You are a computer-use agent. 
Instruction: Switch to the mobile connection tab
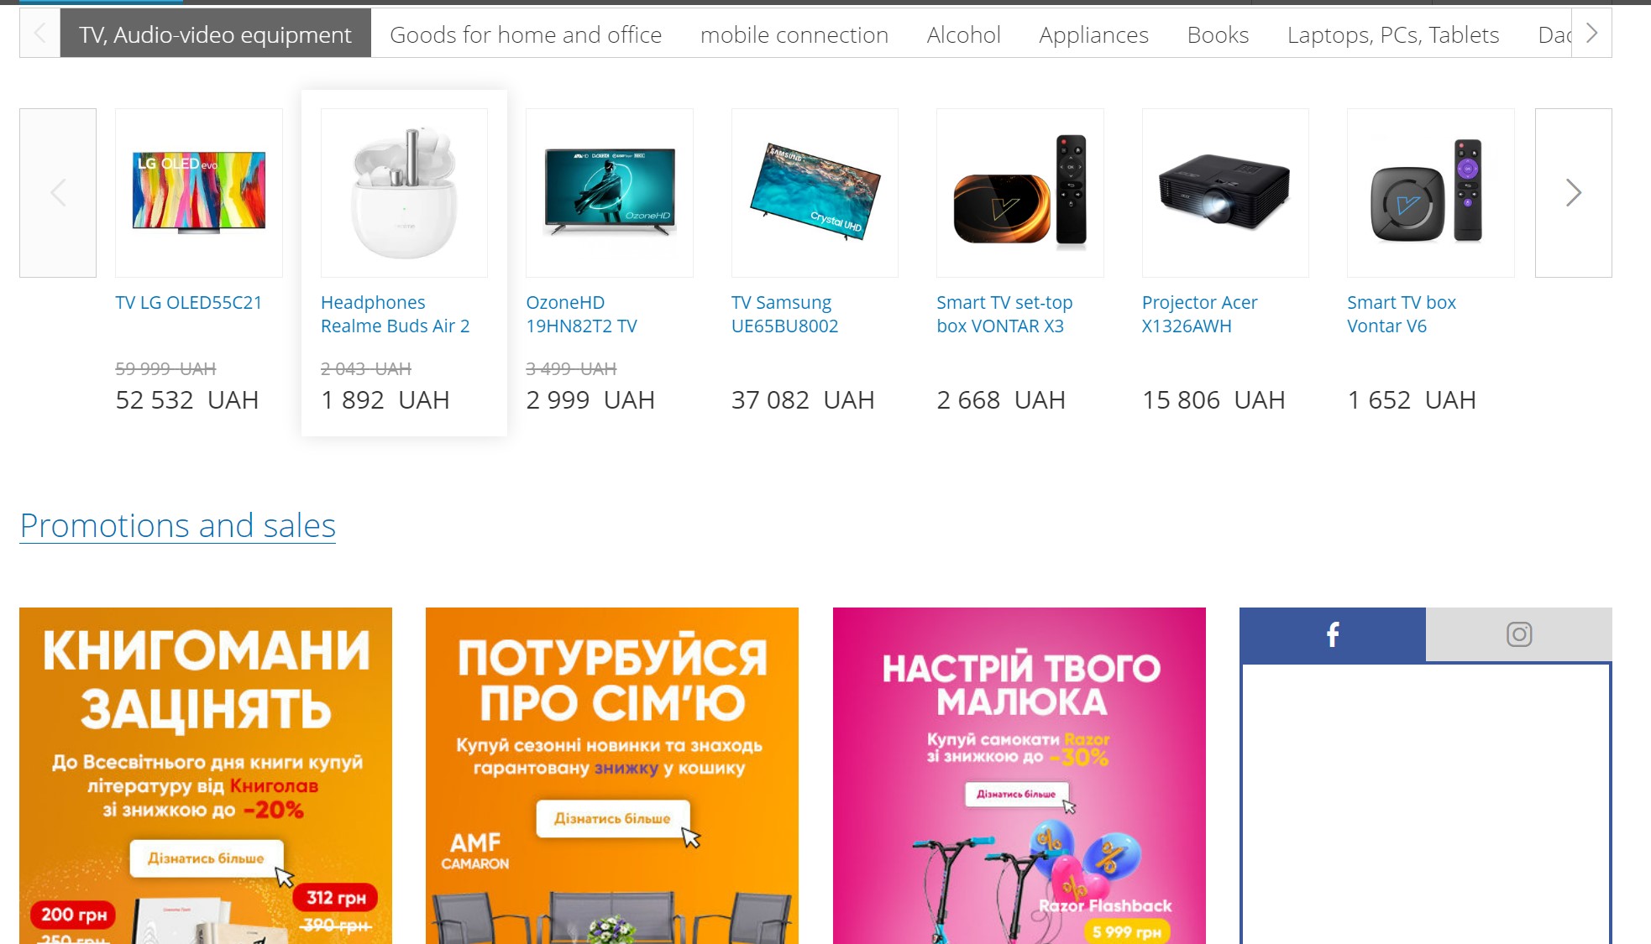(794, 34)
